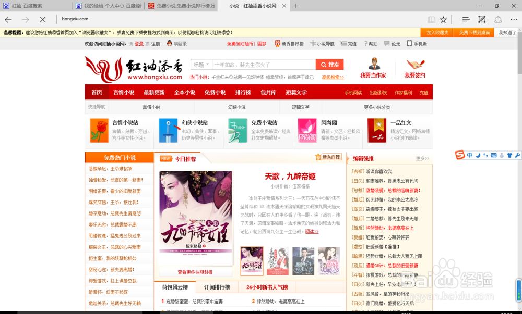Open 幻侠小说站 sword icon

(x=169, y=131)
